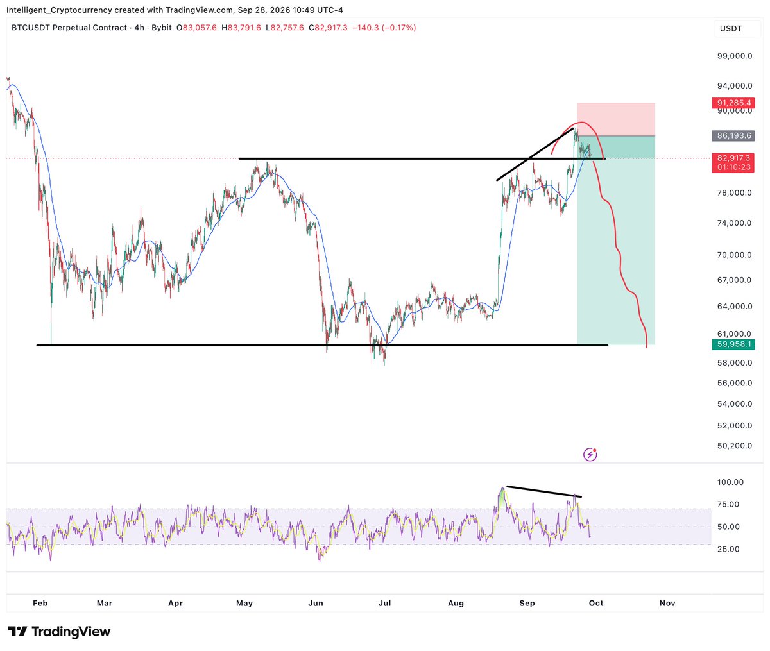Click the May label on time axis
The height and width of the screenshot is (651, 770).
(x=244, y=603)
